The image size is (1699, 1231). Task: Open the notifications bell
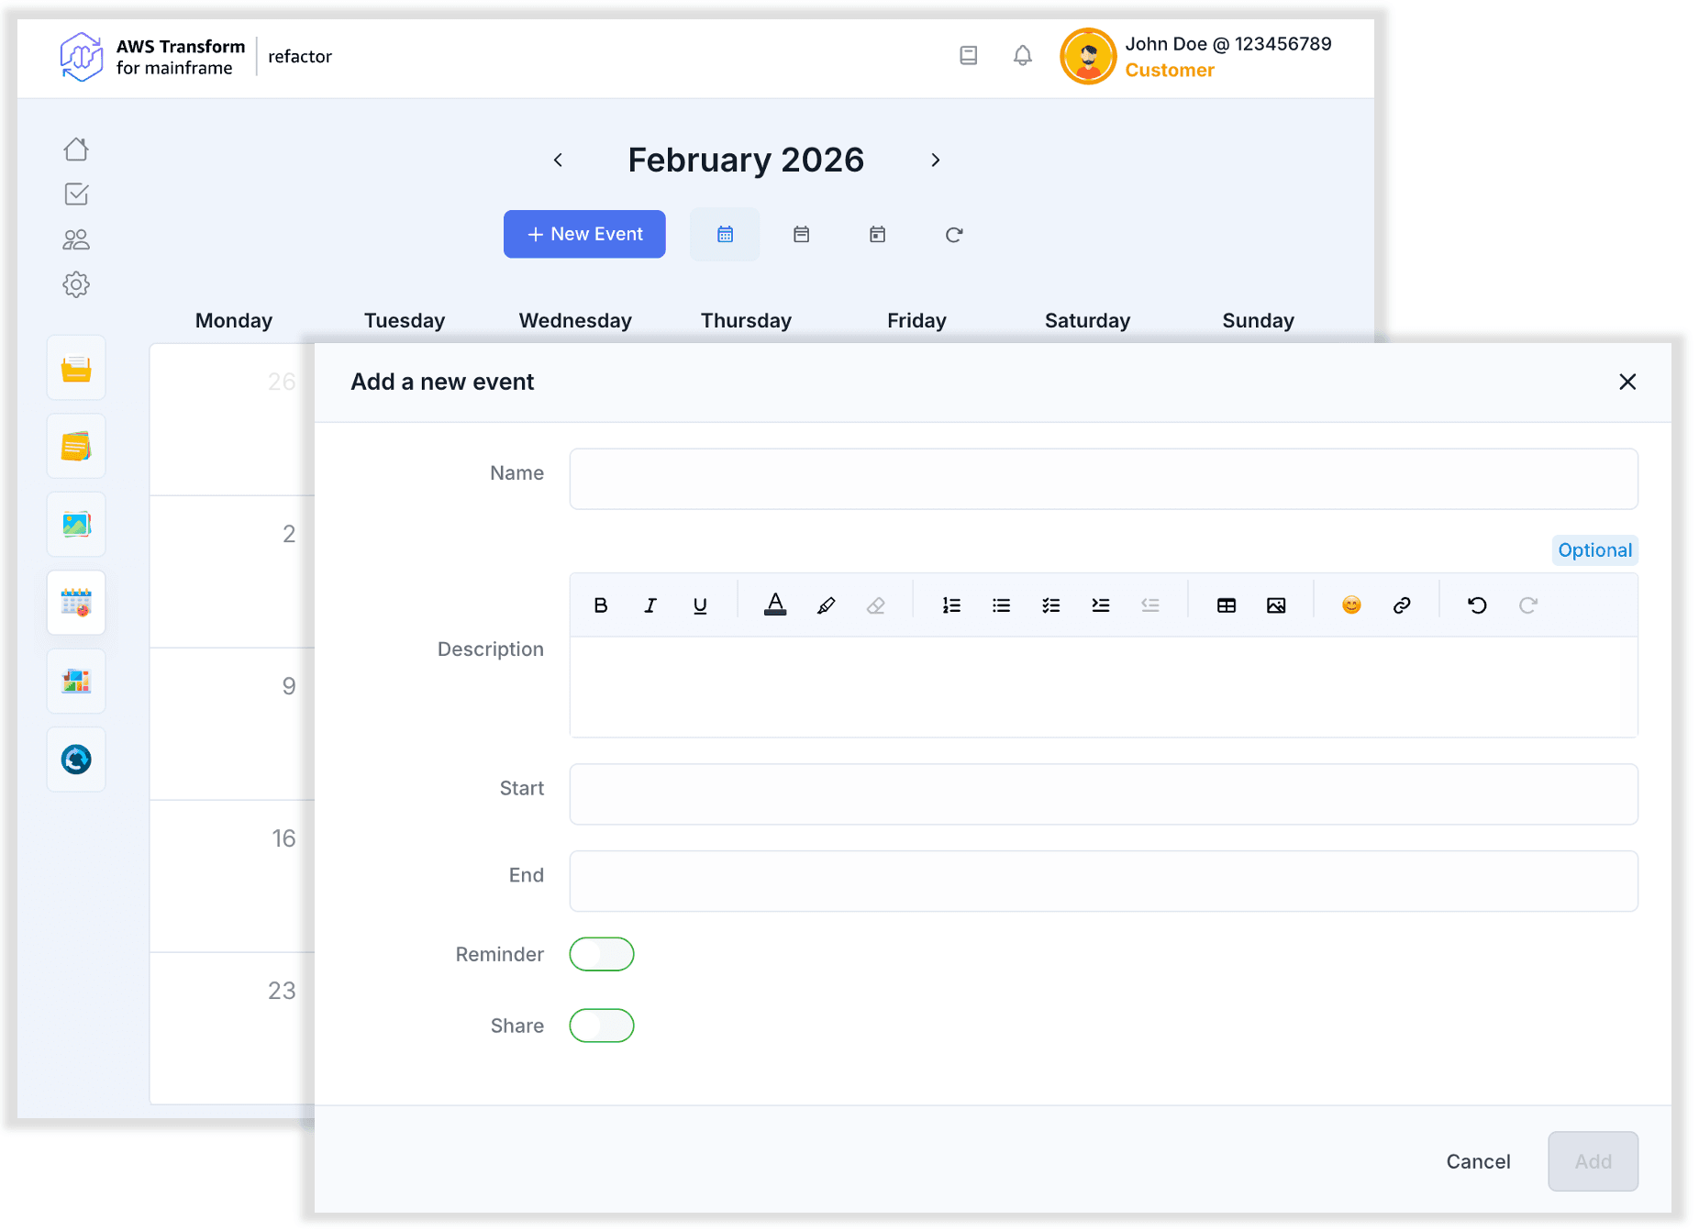pyautogui.click(x=1023, y=56)
